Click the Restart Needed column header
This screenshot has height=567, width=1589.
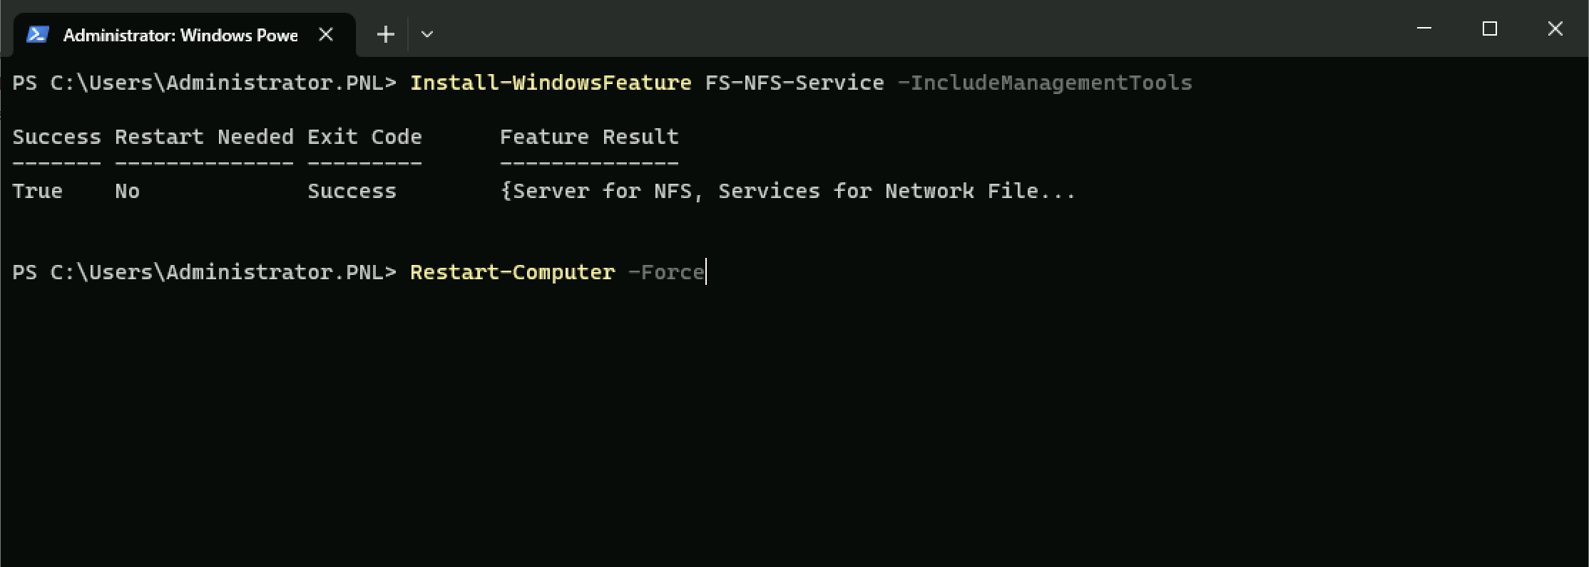[204, 137]
